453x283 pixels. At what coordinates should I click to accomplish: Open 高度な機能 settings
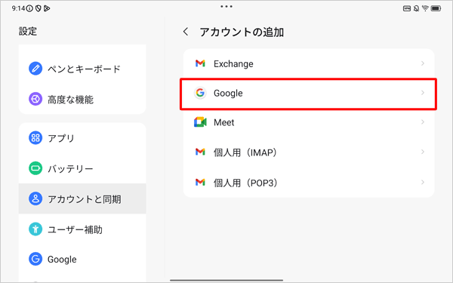tap(82, 99)
